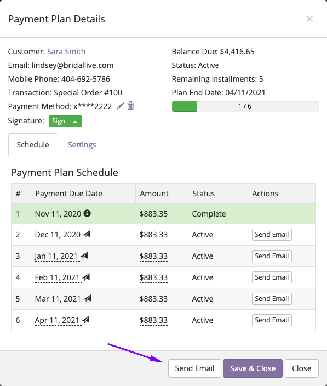Edit payment method using the pencil icon
This screenshot has width=327, height=386.
click(x=120, y=106)
